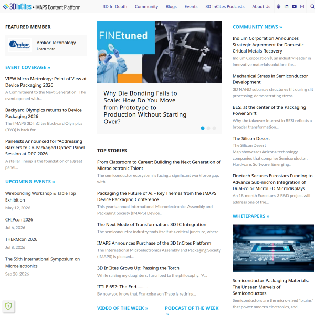Click the Amkor 'Learn more' link

46,49
